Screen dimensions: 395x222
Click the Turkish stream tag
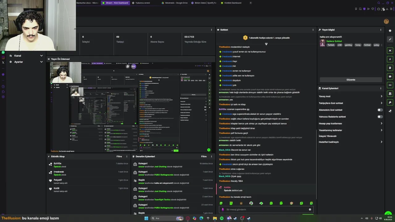(331, 45)
